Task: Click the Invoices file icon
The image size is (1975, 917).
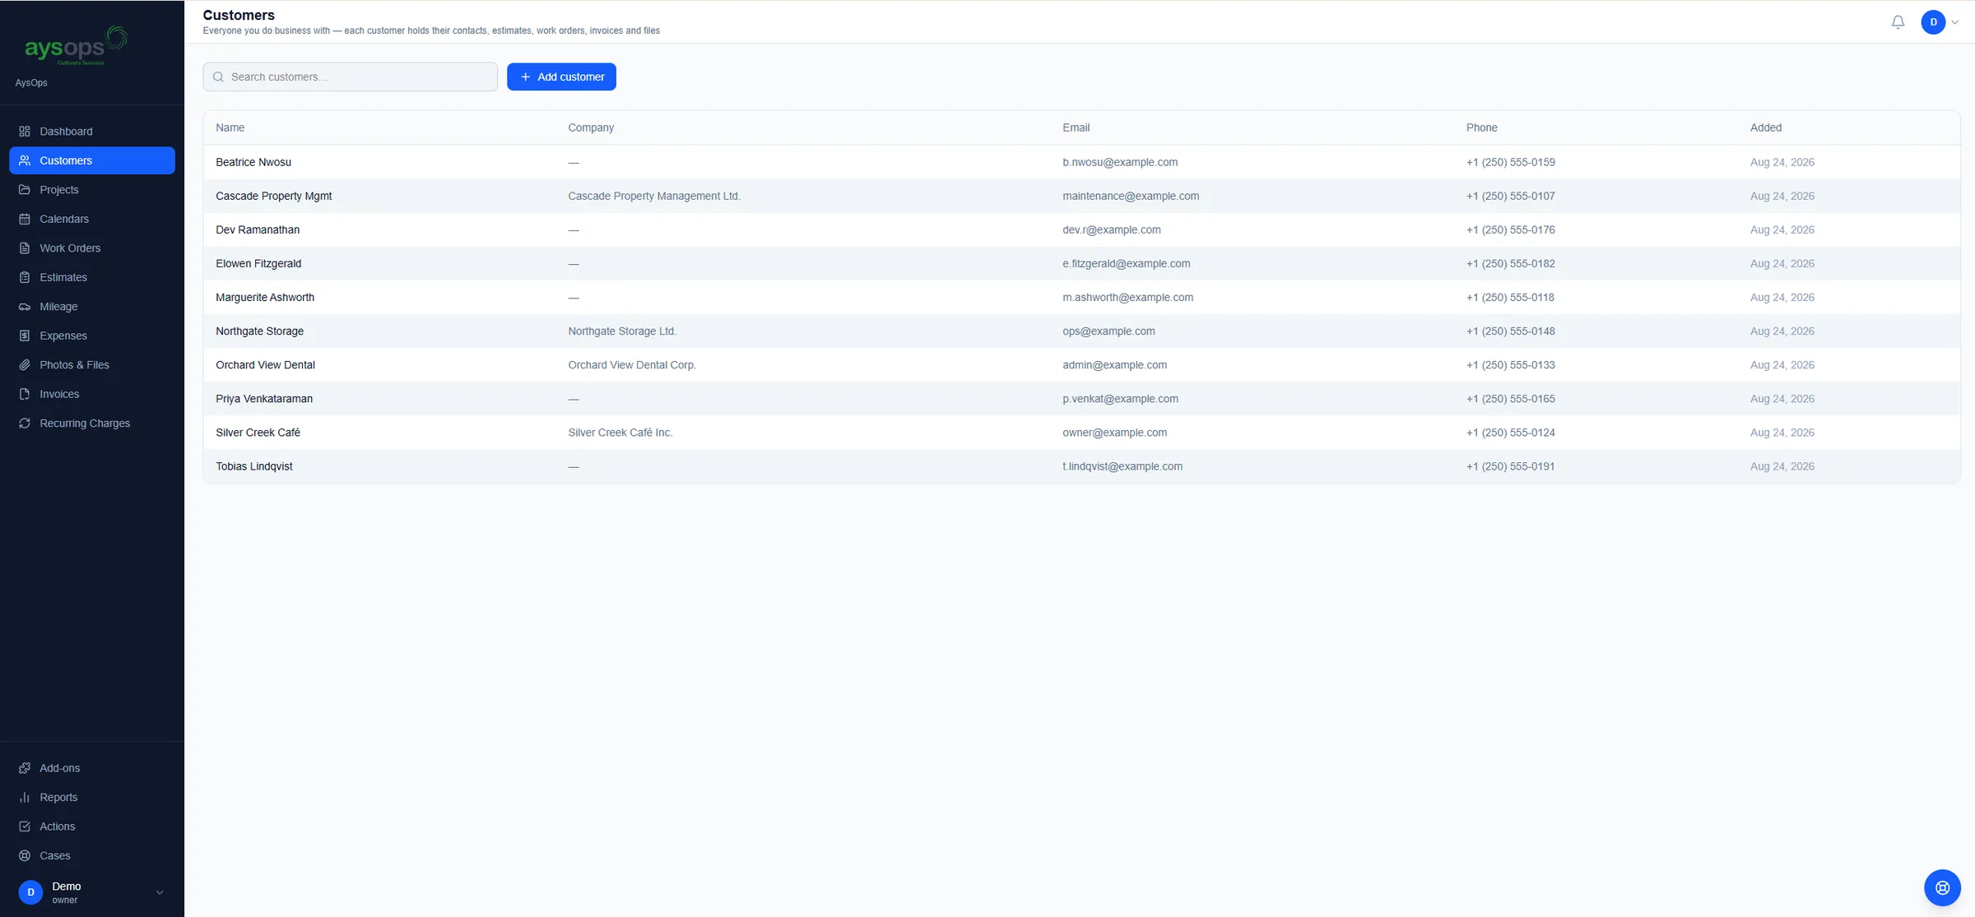Action: (25, 394)
